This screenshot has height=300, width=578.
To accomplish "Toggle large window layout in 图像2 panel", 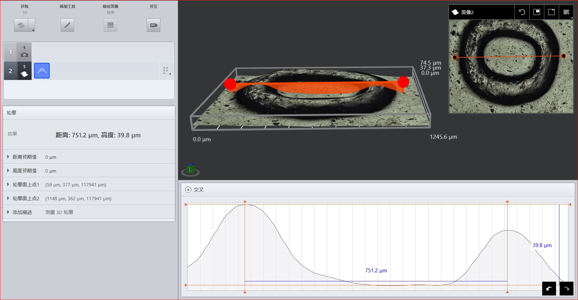I will (551, 12).
